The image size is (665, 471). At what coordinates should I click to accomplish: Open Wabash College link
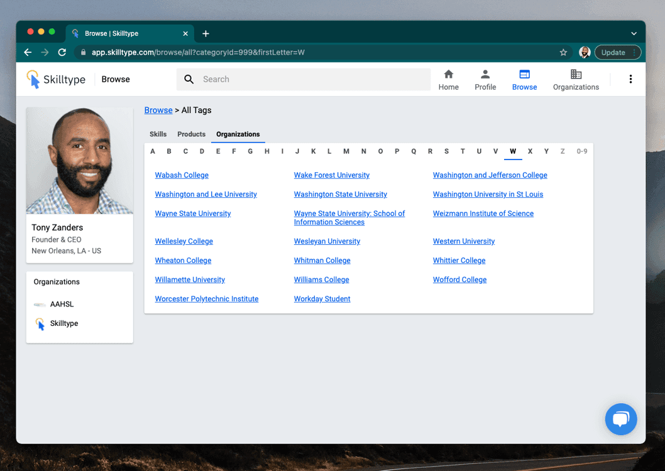pyautogui.click(x=182, y=175)
